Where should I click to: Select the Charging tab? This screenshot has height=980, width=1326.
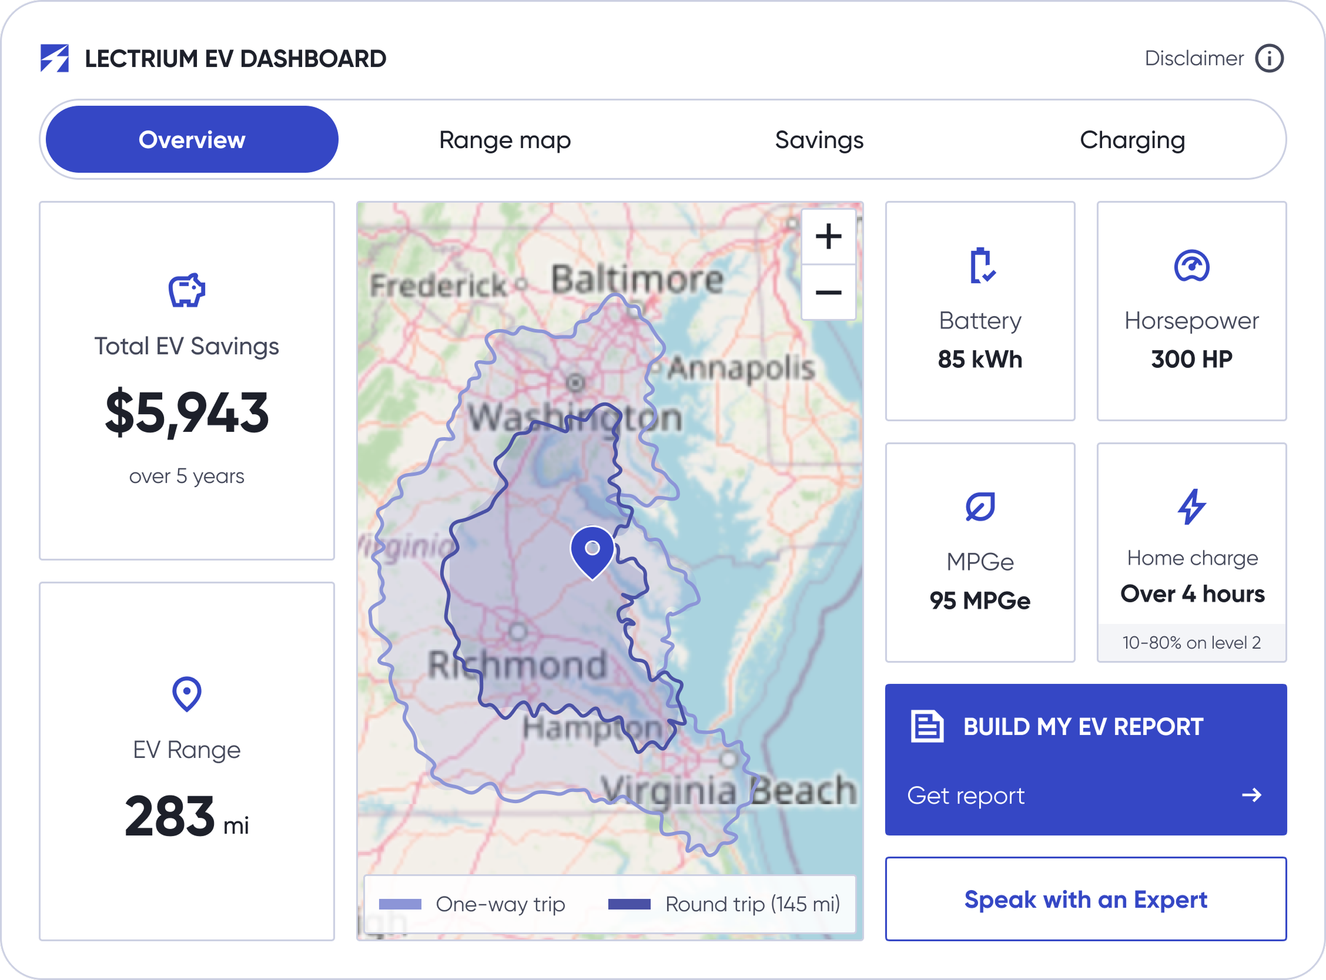pyautogui.click(x=1132, y=140)
